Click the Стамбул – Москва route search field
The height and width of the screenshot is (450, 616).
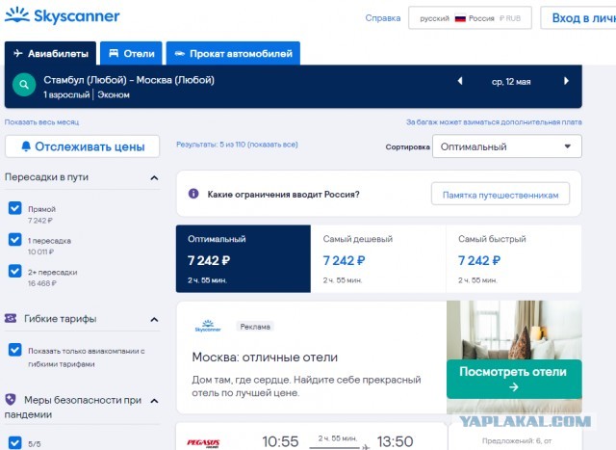click(x=129, y=80)
